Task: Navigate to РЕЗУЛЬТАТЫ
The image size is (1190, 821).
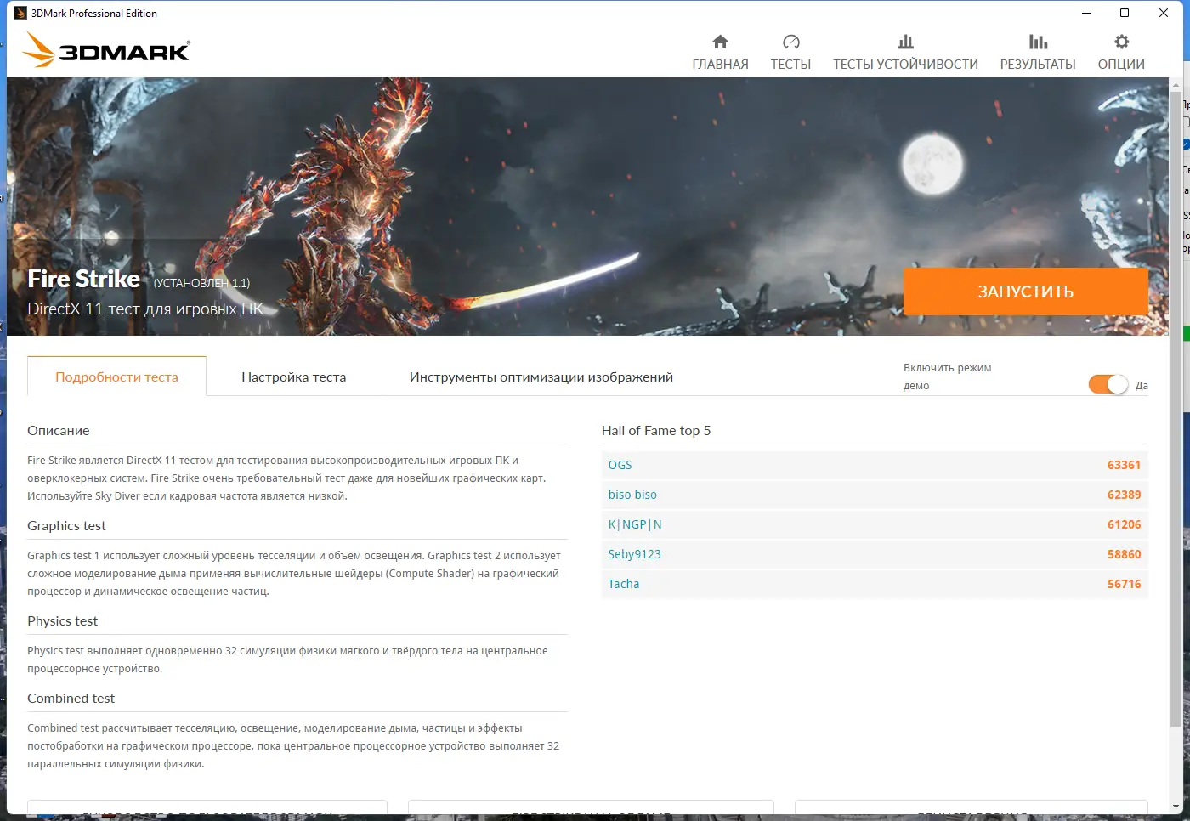Action: click(x=1038, y=64)
